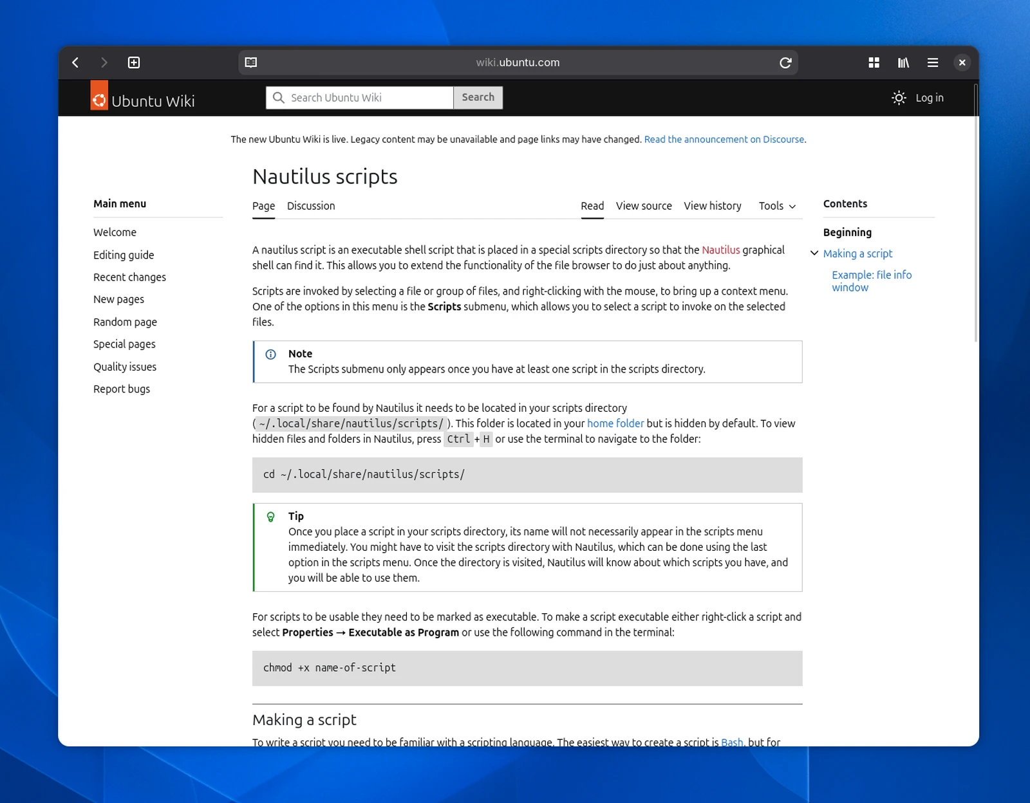This screenshot has width=1030, height=803.
Task: Click the Ctrl key label
Action: [458, 439]
